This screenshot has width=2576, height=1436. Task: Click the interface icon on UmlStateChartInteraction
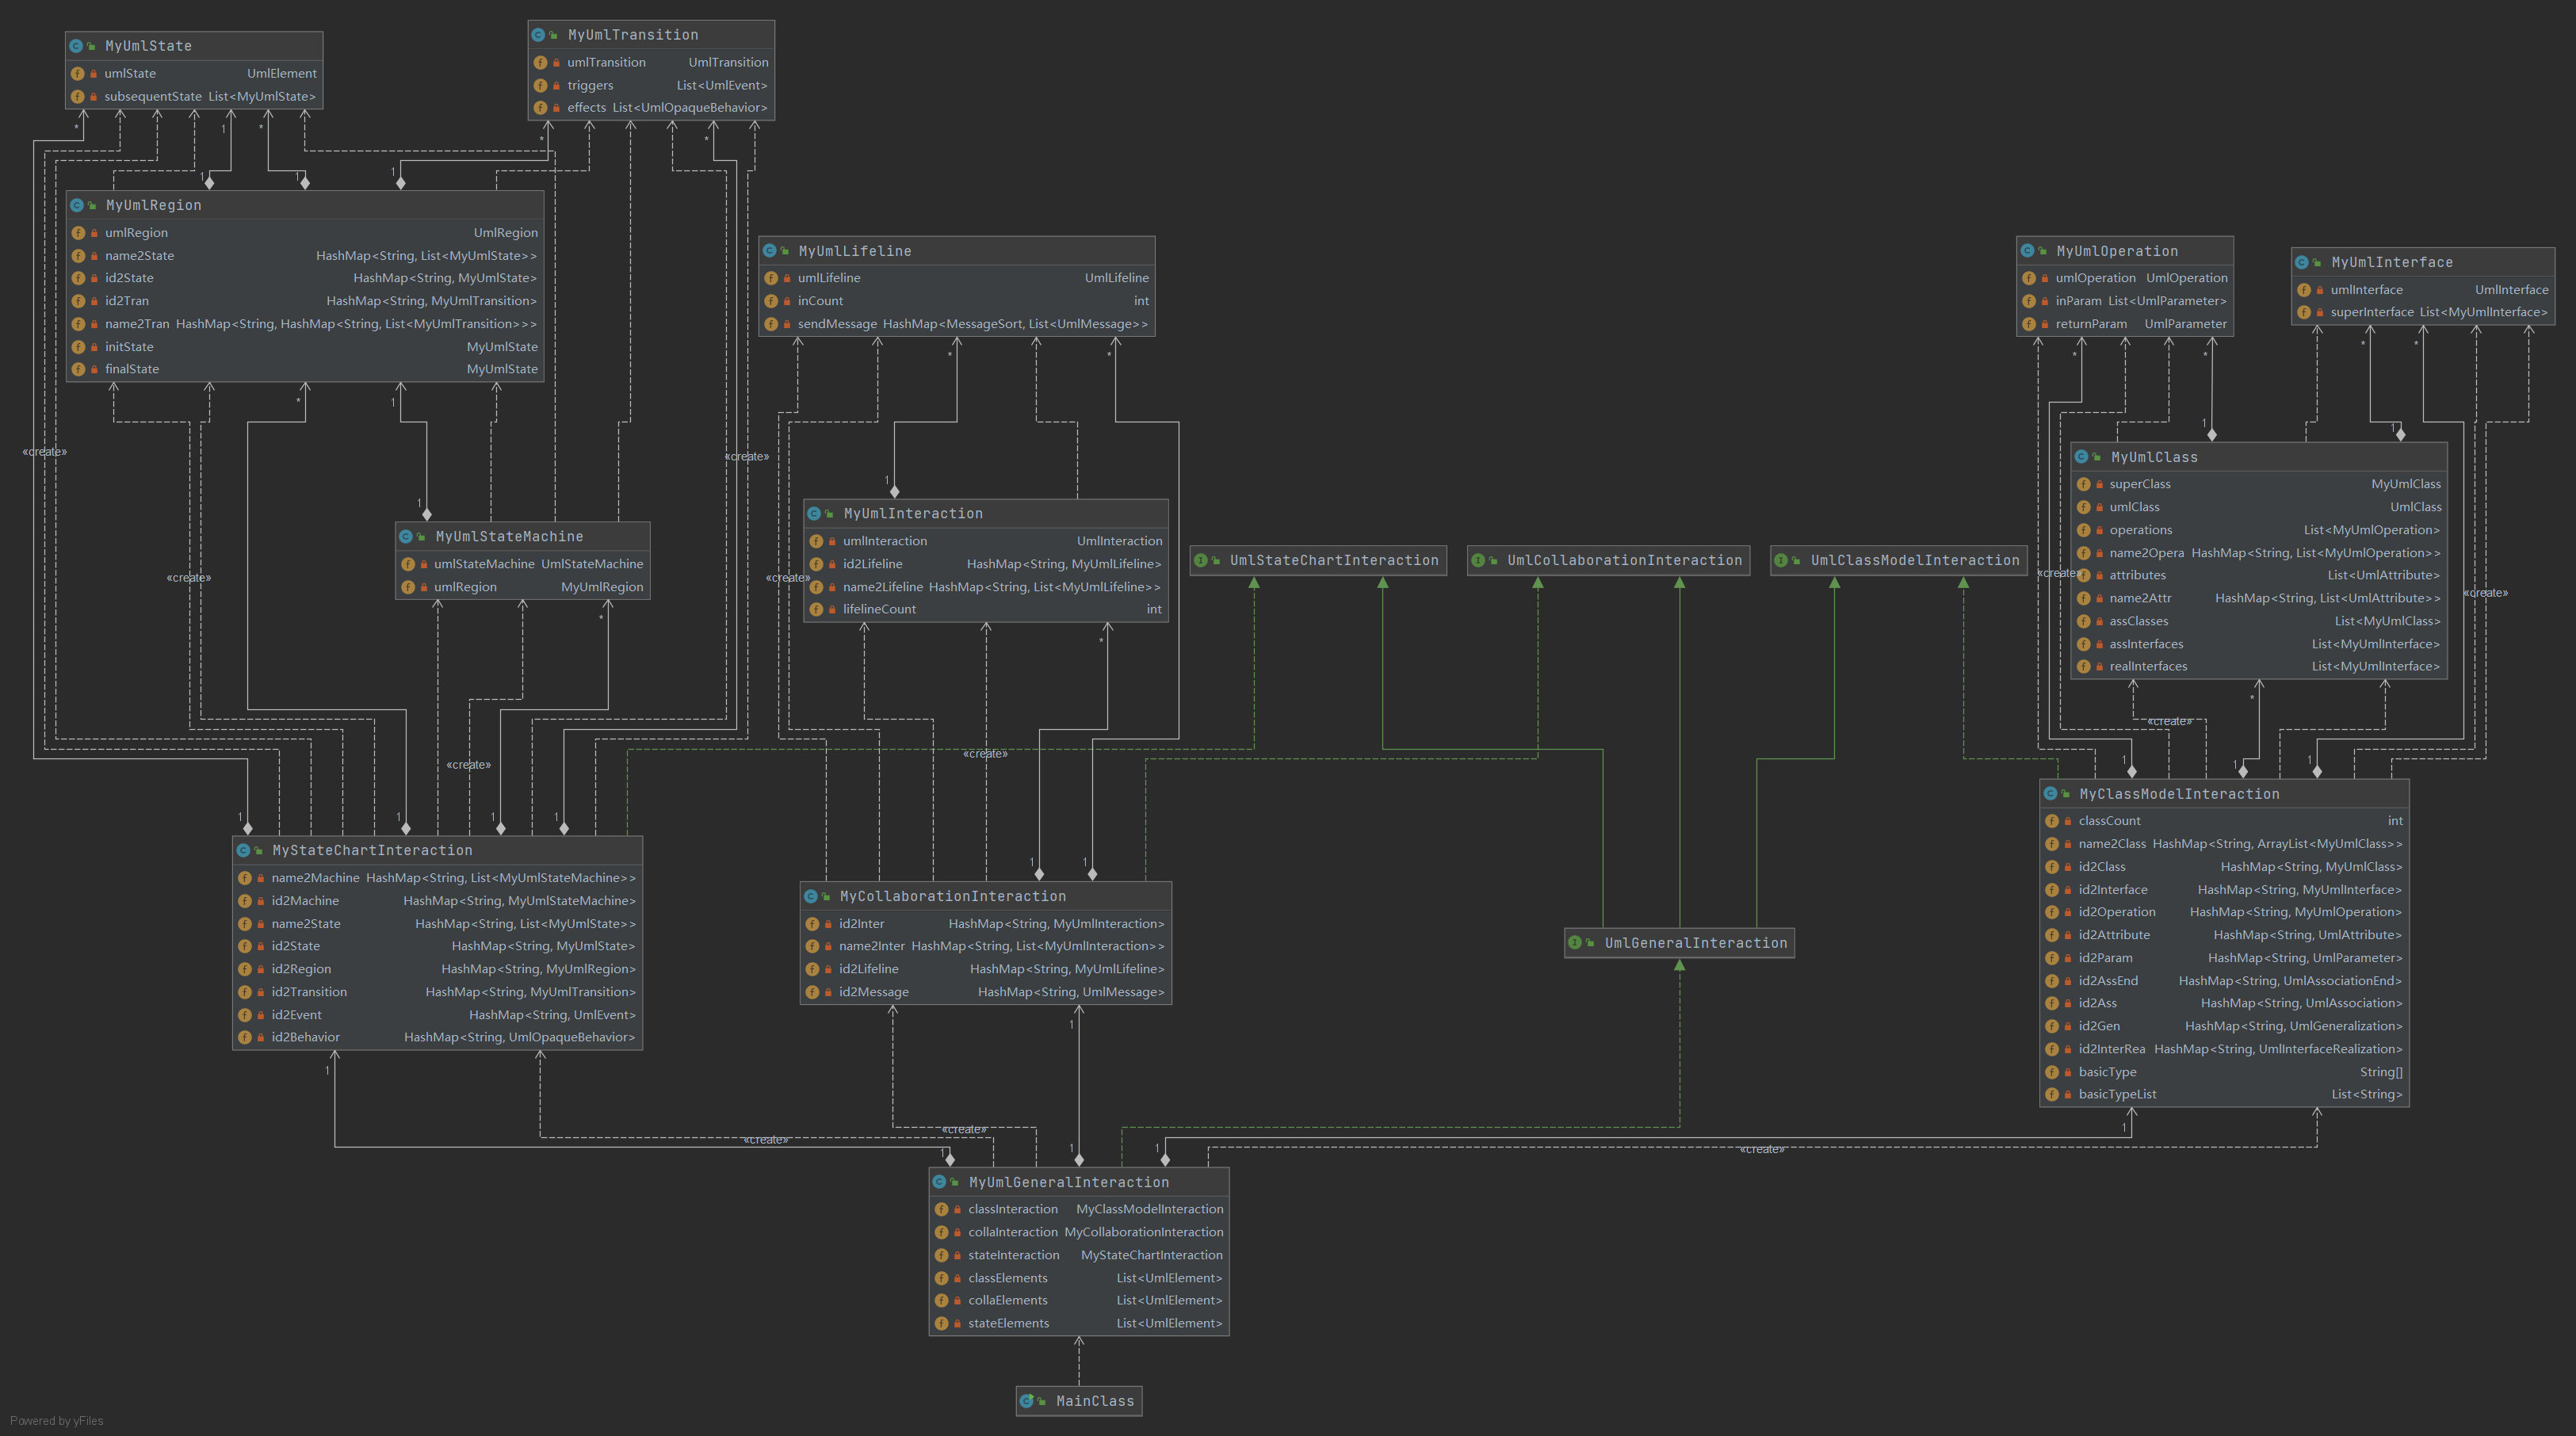click(1201, 561)
